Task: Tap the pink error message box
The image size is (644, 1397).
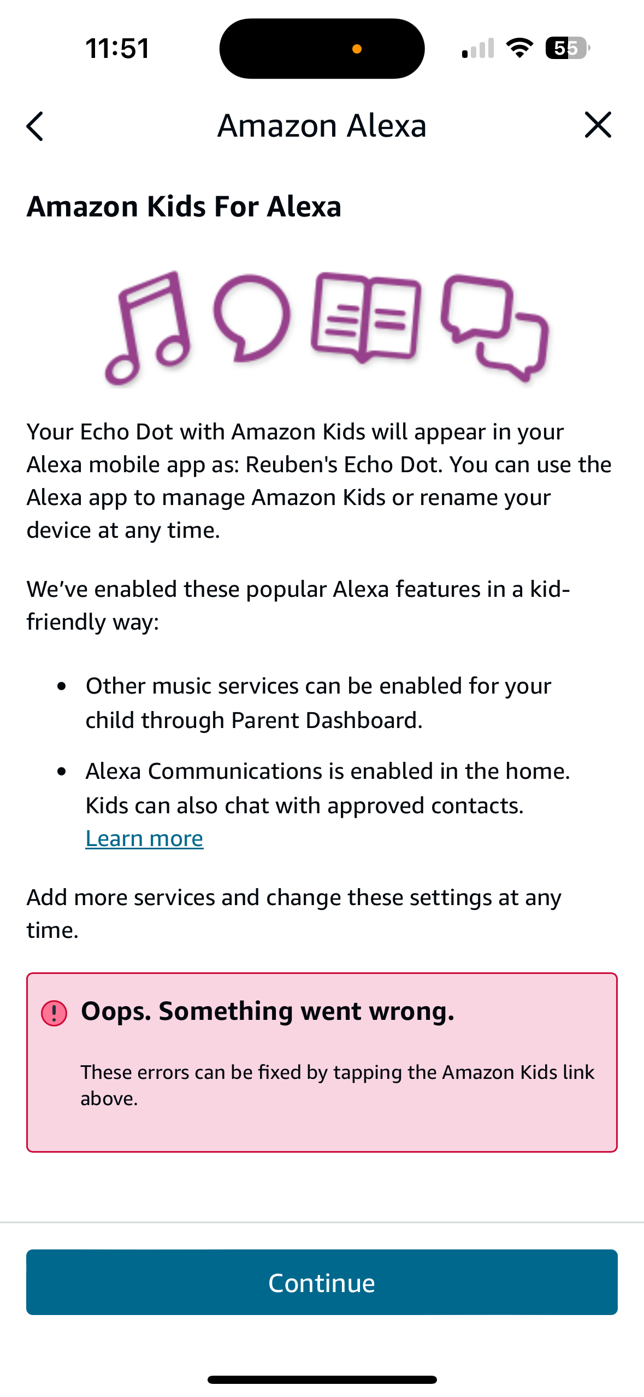Action: 322,1120
